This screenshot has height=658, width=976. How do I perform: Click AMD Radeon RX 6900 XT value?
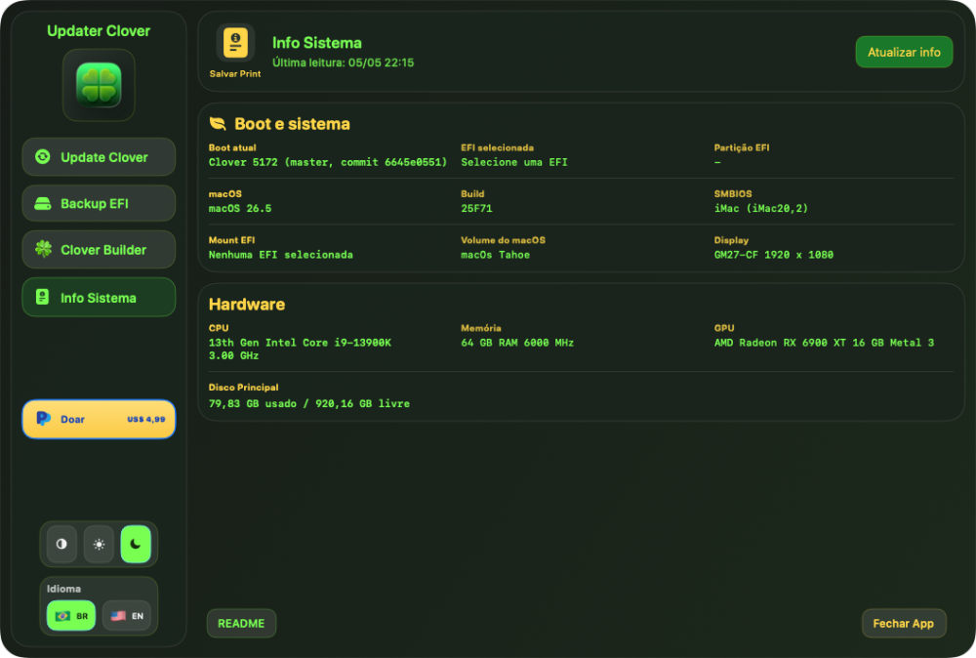coord(824,343)
